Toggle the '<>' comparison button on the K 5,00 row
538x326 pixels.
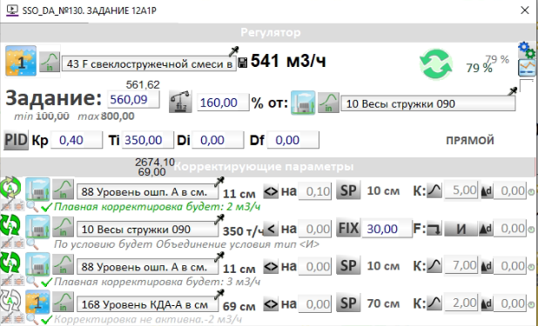pyautogui.click(x=271, y=191)
